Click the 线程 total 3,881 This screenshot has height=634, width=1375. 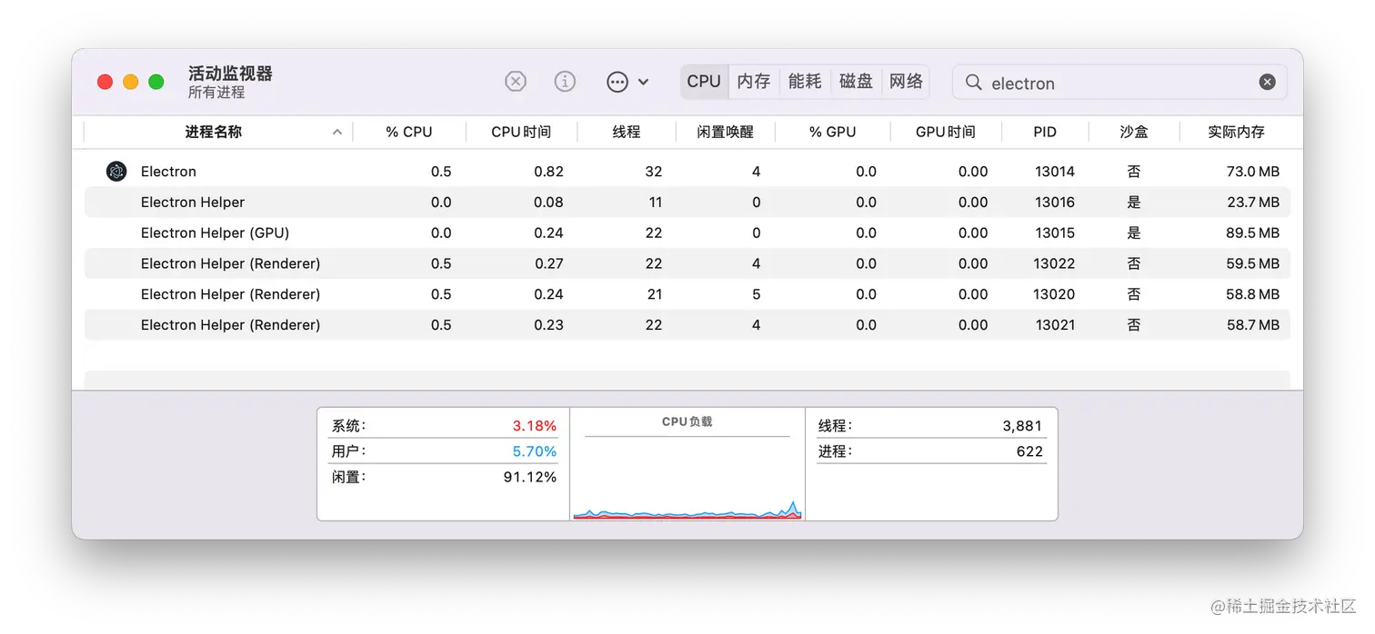[1023, 425]
